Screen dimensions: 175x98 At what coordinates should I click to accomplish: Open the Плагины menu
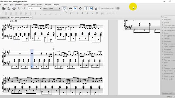click(x=47, y=5)
